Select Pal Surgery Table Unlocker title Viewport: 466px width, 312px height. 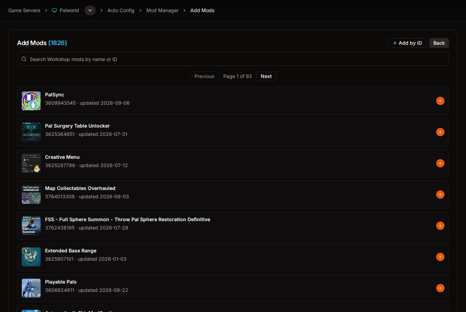(77, 126)
